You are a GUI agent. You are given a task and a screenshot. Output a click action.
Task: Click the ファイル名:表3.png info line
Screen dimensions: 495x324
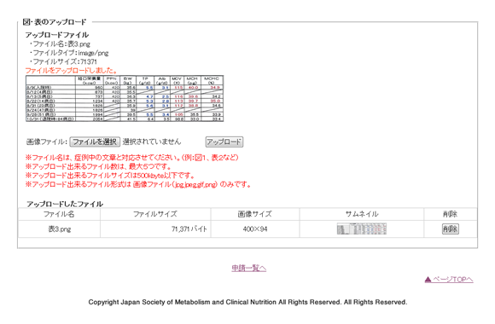(x=60, y=43)
